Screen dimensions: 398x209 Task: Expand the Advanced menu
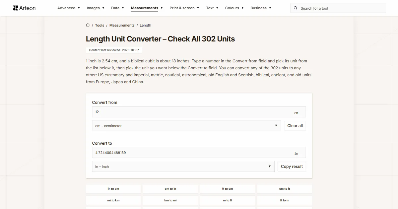pos(69,8)
